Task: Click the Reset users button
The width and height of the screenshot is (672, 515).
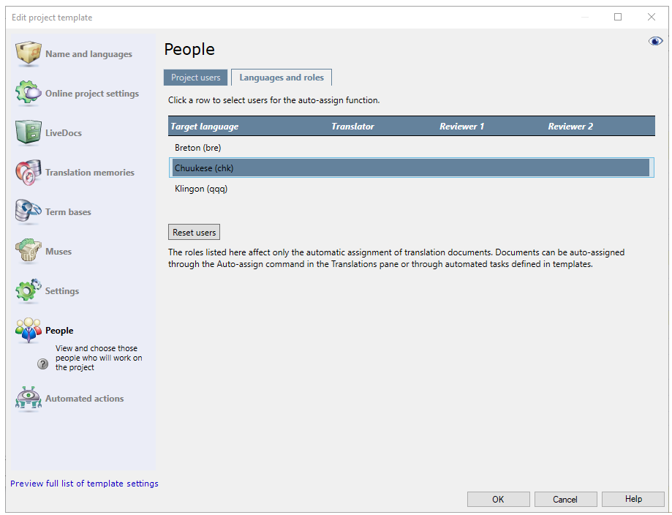Action: [x=193, y=232]
